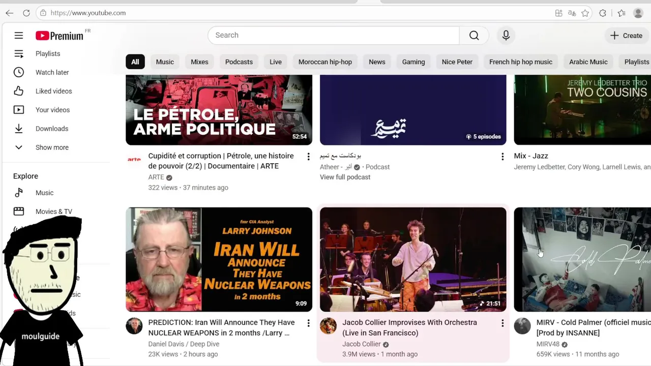Open browser profile avatar
This screenshot has width=651, height=366.
[x=638, y=13]
